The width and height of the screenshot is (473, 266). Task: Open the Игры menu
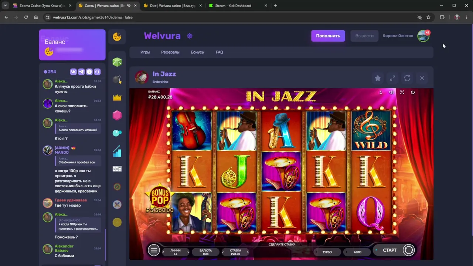coord(145,52)
